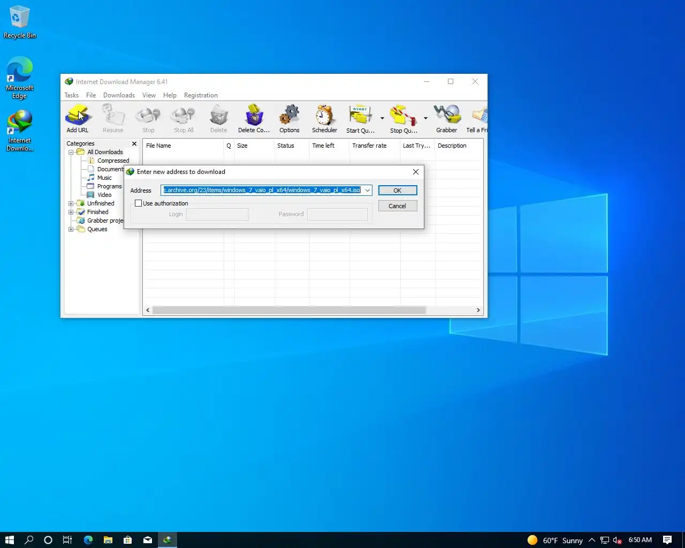Image resolution: width=685 pixels, height=548 pixels.
Task: Click the Stop All toolbar icon
Action: [x=184, y=119]
